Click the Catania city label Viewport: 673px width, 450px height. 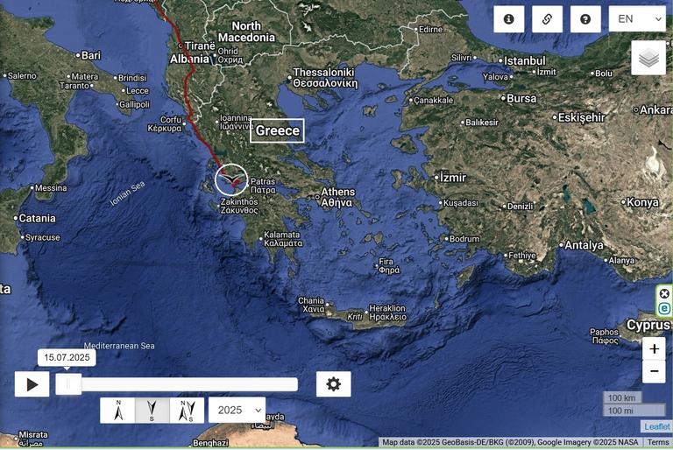tap(37, 218)
